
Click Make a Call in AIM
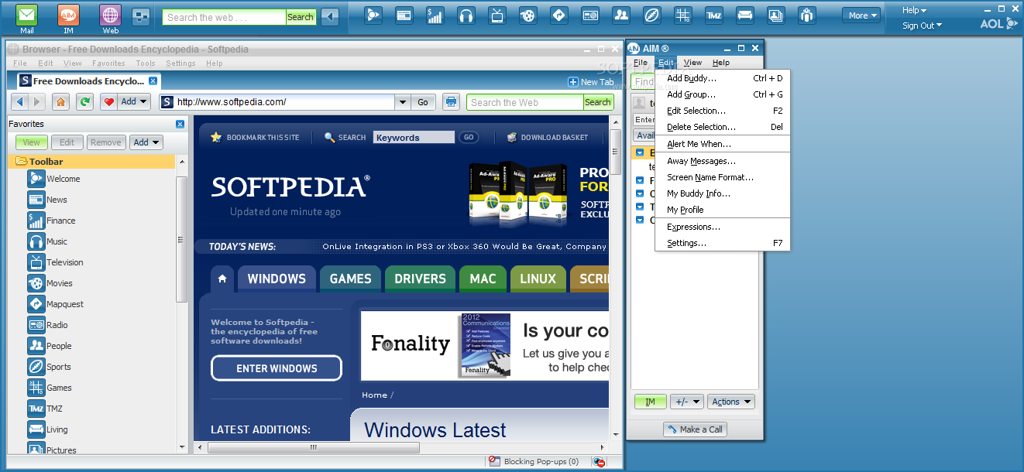point(695,429)
